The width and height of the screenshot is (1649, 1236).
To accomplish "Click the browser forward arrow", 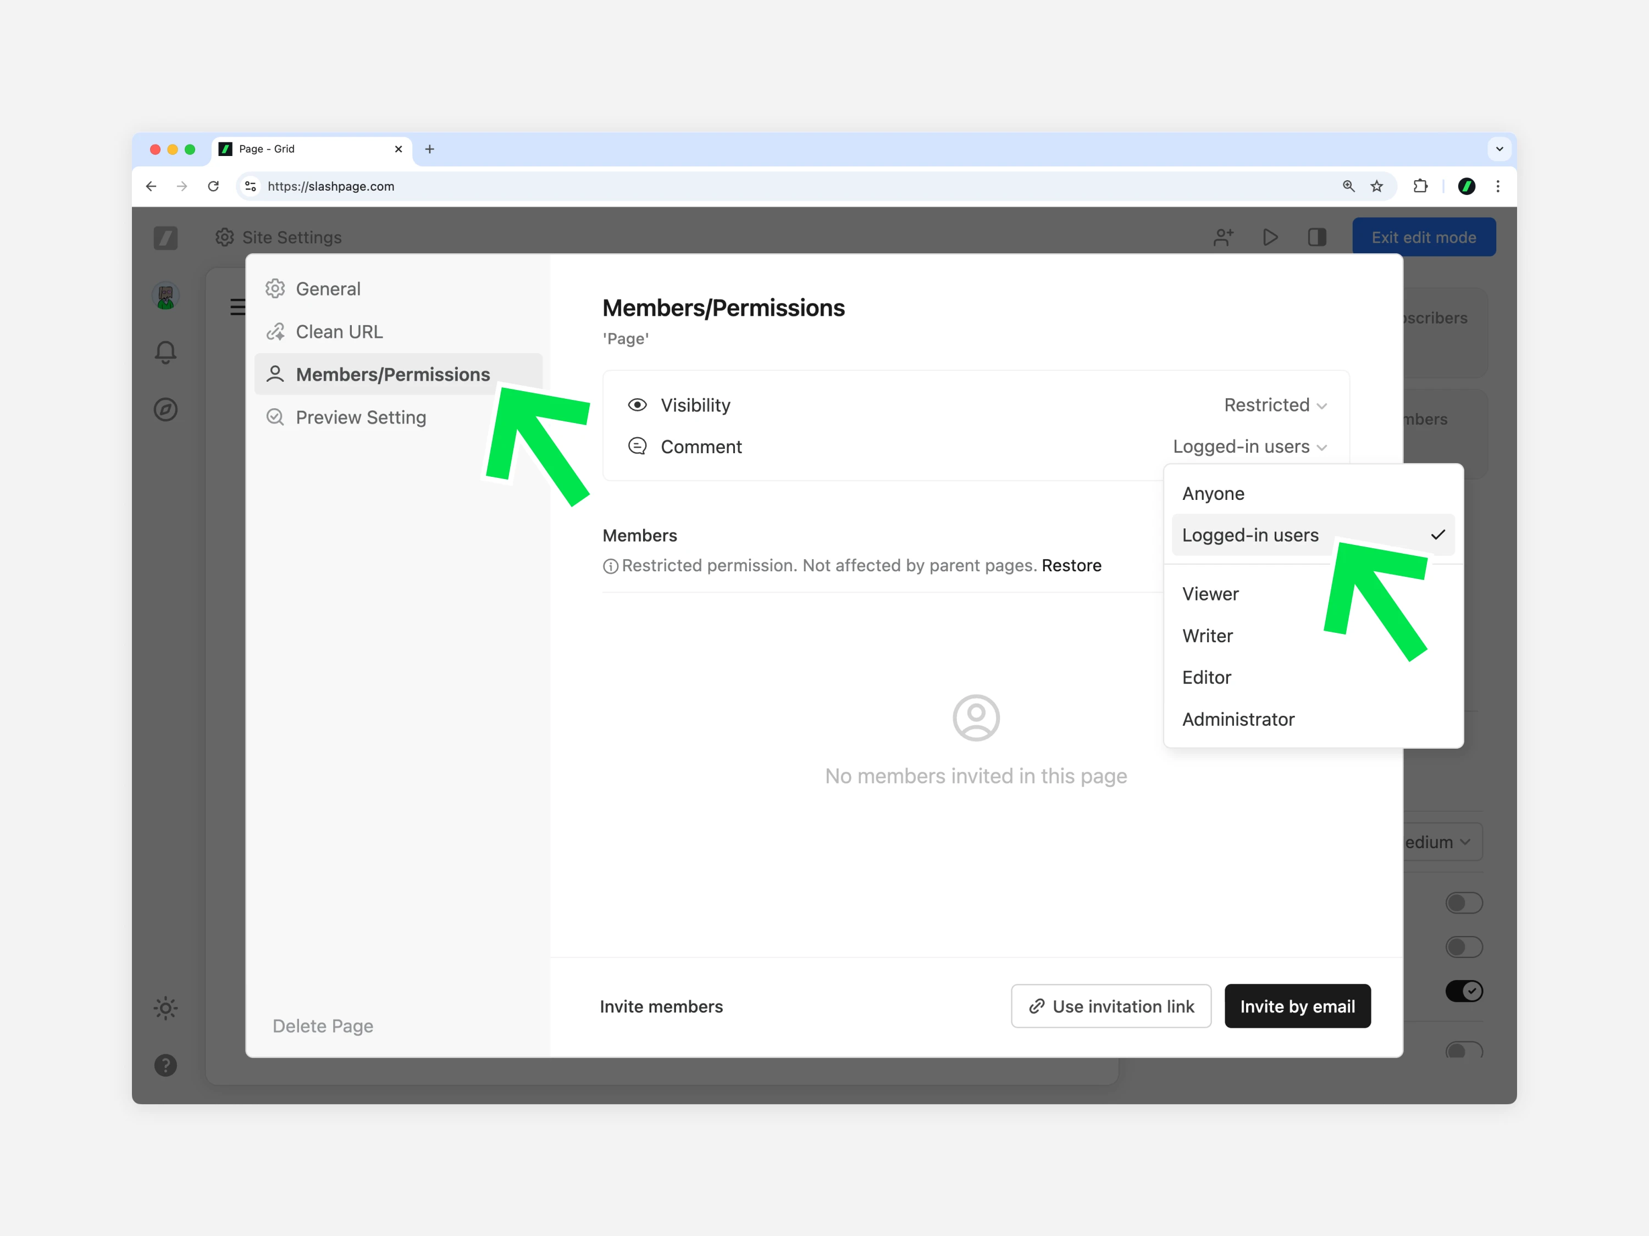I will click(182, 186).
